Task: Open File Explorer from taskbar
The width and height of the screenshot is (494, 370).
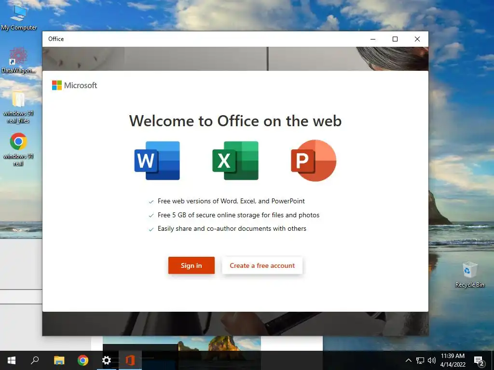Action: pyautogui.click(x=59, y=360)
